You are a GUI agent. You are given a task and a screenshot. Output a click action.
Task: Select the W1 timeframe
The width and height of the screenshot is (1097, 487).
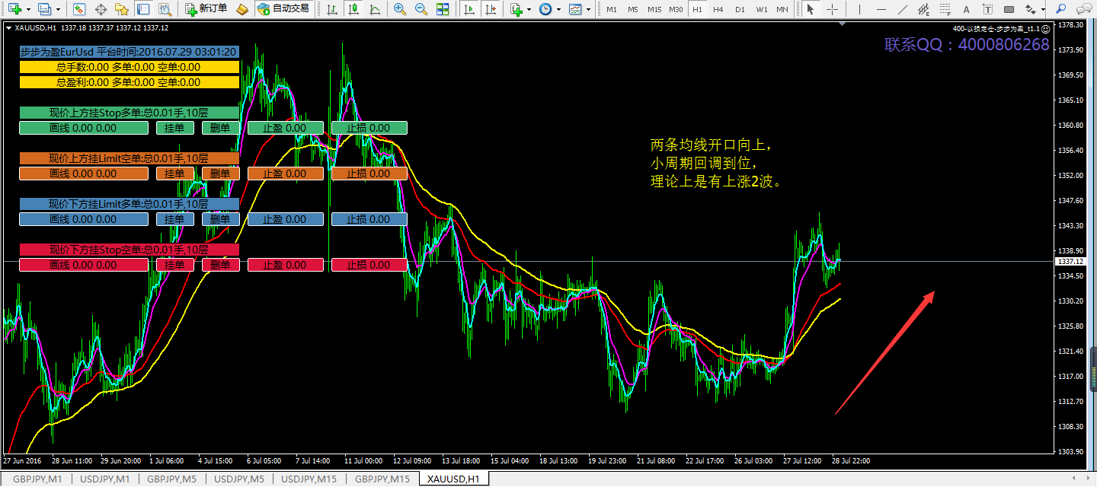pyautogui.click(x=761, y=9)
